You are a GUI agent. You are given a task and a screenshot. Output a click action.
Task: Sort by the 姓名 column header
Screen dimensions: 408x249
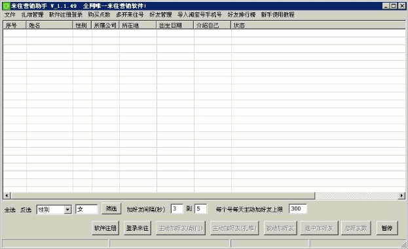click(x=49, y=25)
